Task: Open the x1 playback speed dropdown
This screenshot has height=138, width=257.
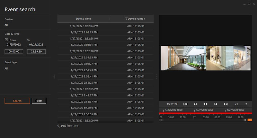Action: click(241, 104)
